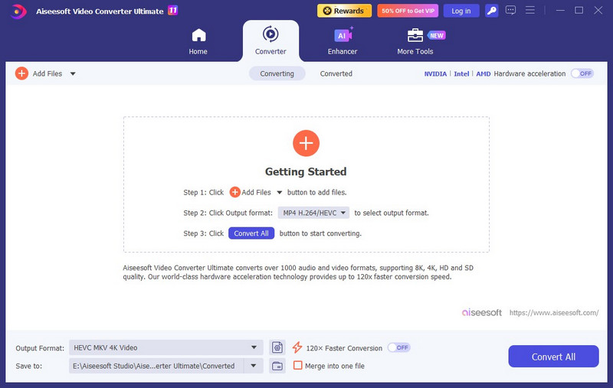Maximize the application window
The width and height of the screenshot is (613, 388).
579,10
